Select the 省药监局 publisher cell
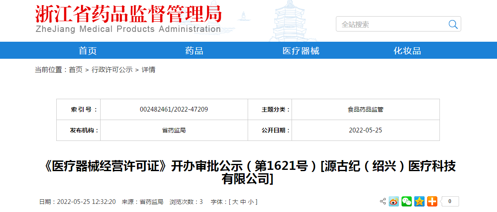 click(x=174, y=130)
